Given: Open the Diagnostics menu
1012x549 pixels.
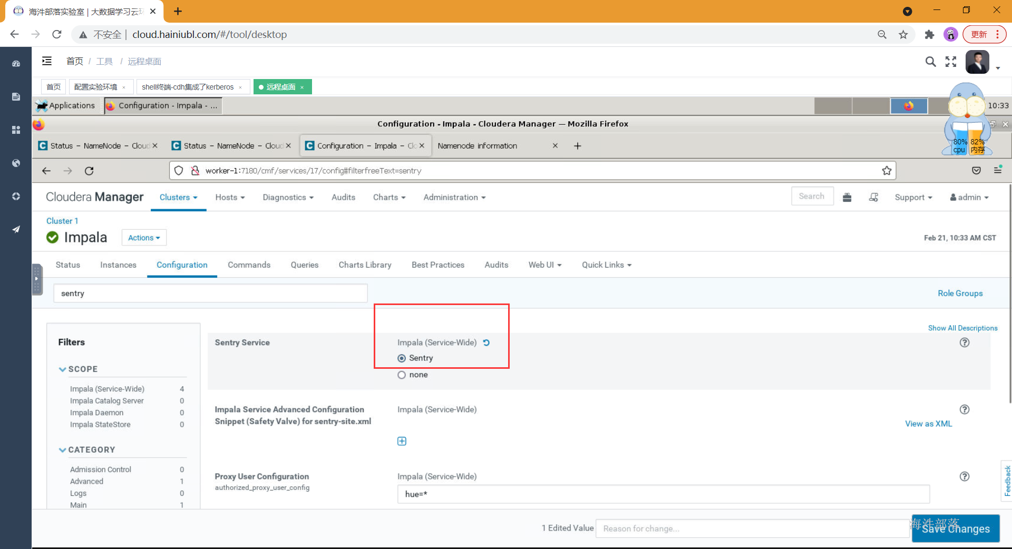Looking at the screenshot, I should pos(288,197).
